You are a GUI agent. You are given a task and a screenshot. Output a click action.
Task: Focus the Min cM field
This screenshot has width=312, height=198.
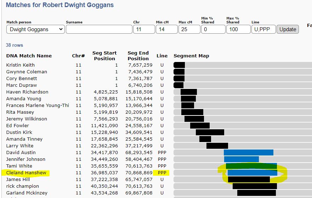coord(166,29)
